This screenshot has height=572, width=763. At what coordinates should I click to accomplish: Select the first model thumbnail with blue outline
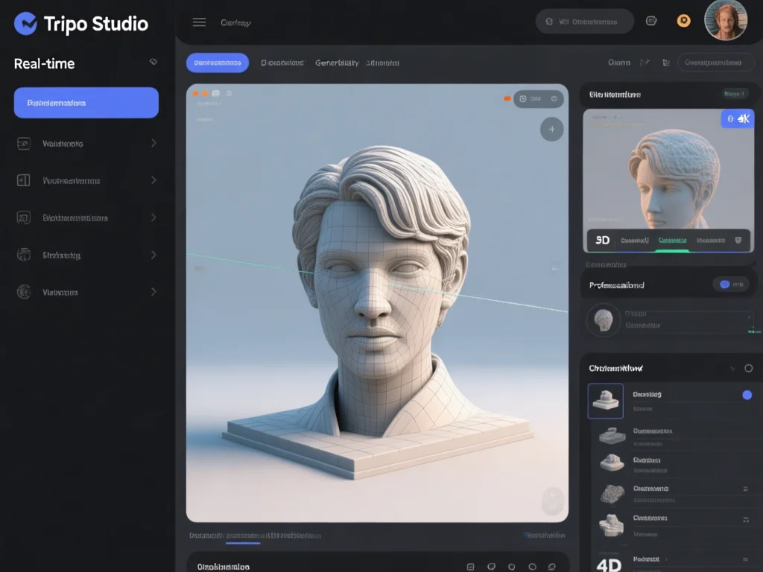point(605,400)
